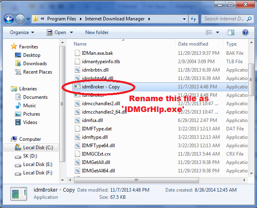This screenshot has height=208, width=257.
Task: Click the Open button in toolbar
Action: 56,32
